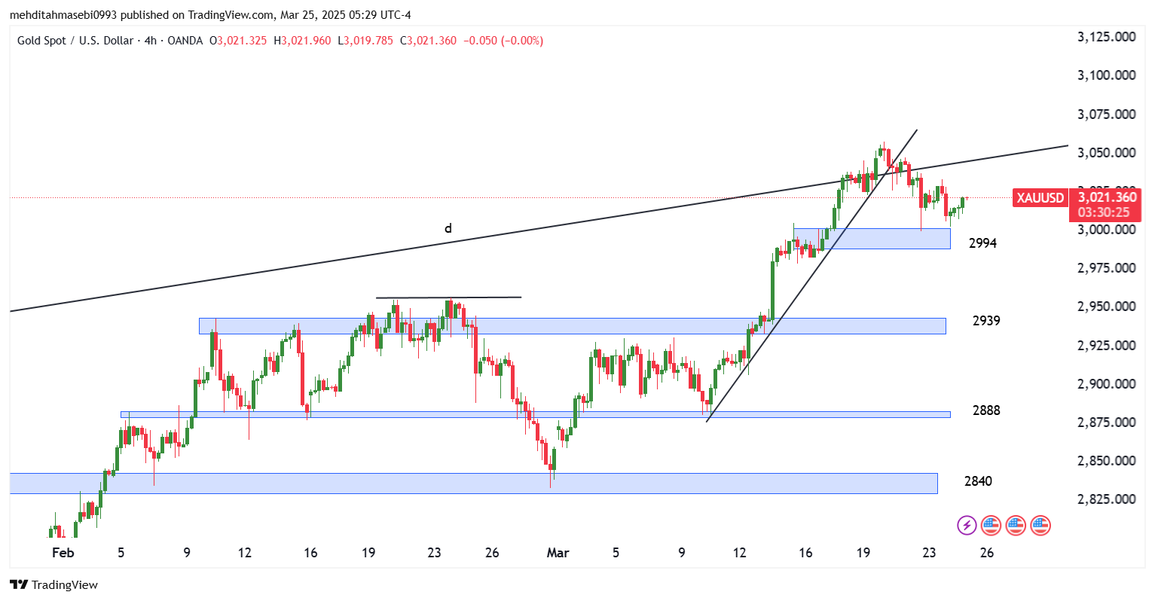Click the 3,125.000 price axis label
Image resolution: width=1155 pixels, height=601 pixels.
[1106, 37]
